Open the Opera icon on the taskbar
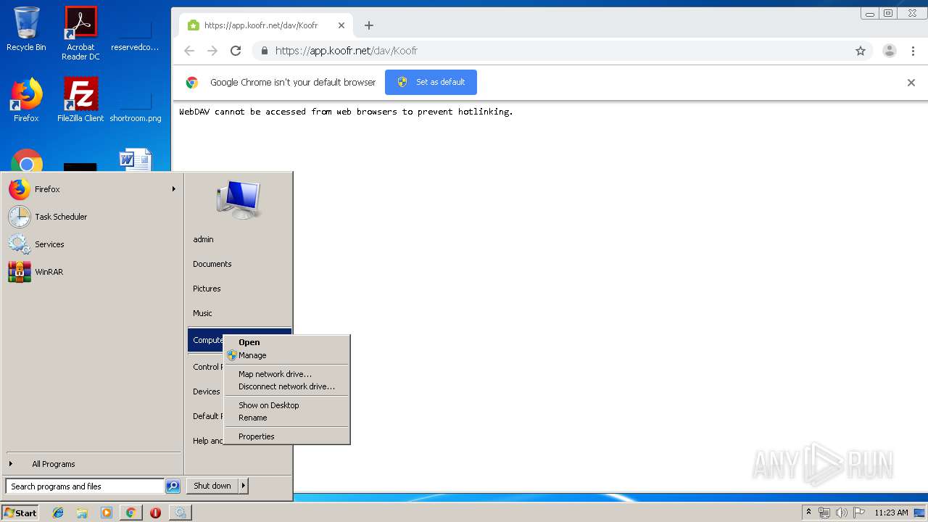This screenshot has width=928, height=522. point(155,513)
